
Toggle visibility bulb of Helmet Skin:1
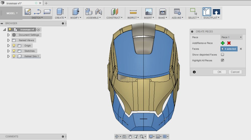[14, 56]
